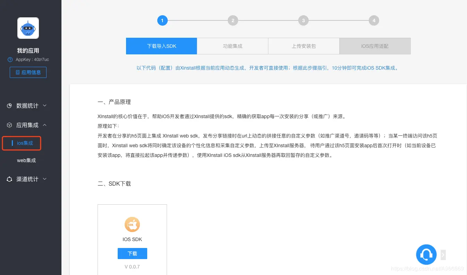Select web集成 in the sidebar

[26, 160]
